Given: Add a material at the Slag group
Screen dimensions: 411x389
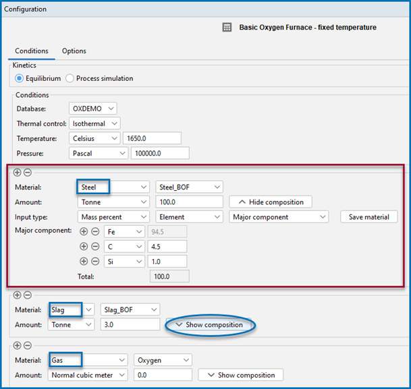Looking at the screenshot, I should (x=17, y=295).
